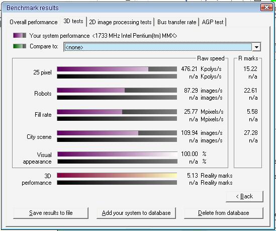Click the R marks group heading
The width and height of the screenshot is (276, 231).
coord(248,58)
